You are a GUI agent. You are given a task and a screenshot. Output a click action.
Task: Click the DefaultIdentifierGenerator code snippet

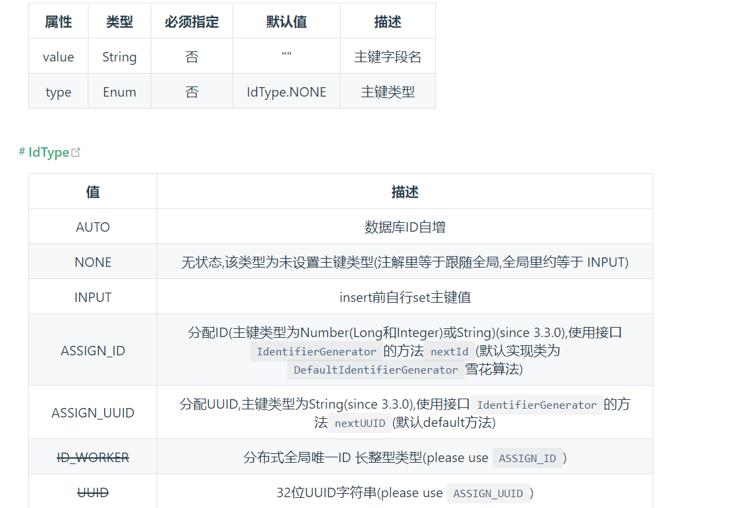point(376,370)
